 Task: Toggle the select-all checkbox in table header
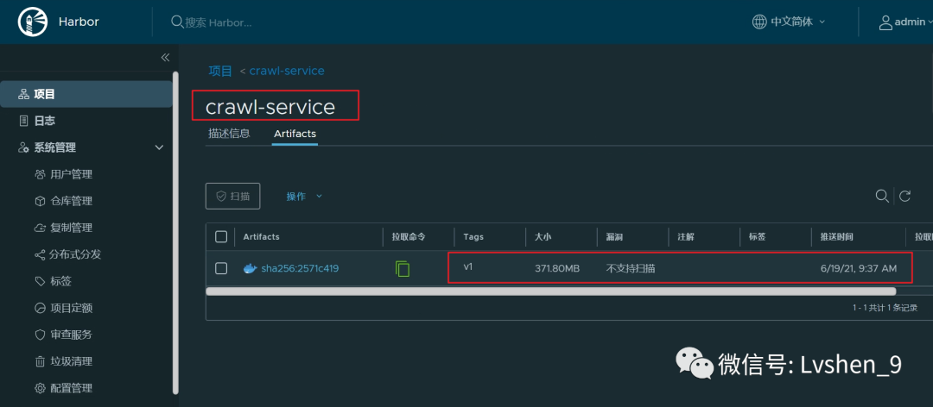click(x=221, y=236)
